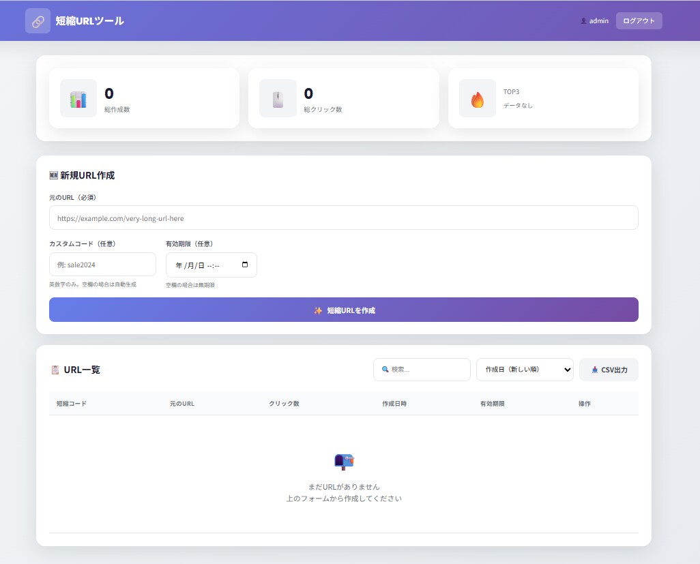Click the 操作 column header

click(585, 404)
